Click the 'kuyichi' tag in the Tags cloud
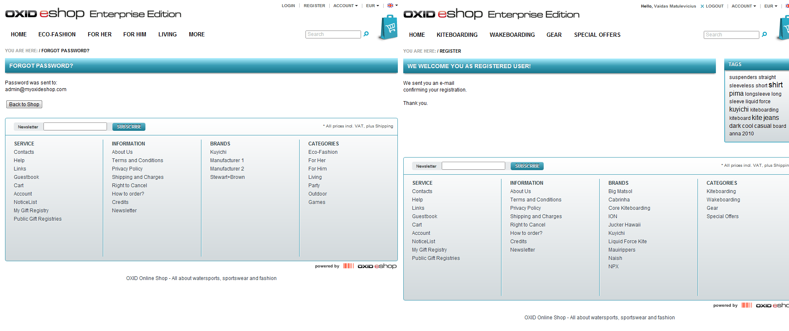Image resolution: width=789 pixels, height=331 pixels. point(738,109)
